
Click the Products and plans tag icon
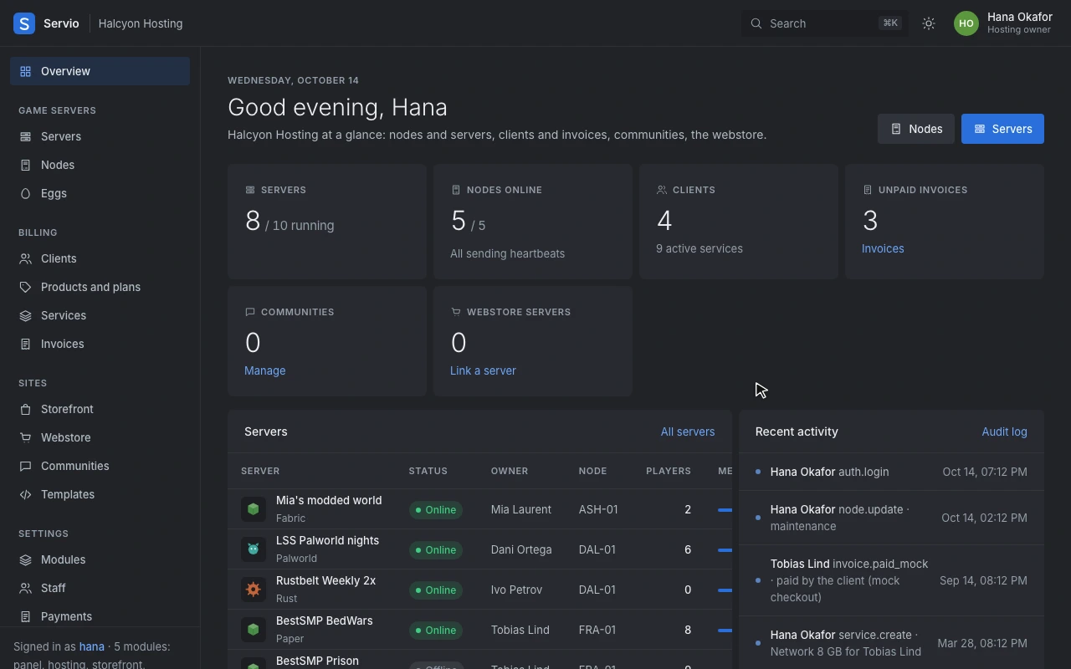tap(26, 287)
